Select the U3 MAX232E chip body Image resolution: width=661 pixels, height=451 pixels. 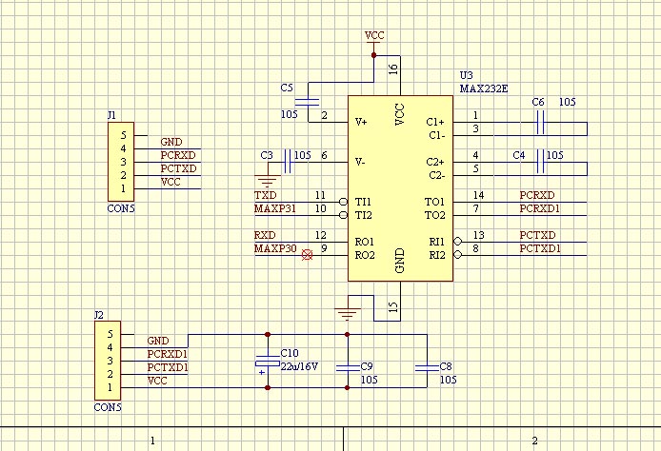point(400,188)
